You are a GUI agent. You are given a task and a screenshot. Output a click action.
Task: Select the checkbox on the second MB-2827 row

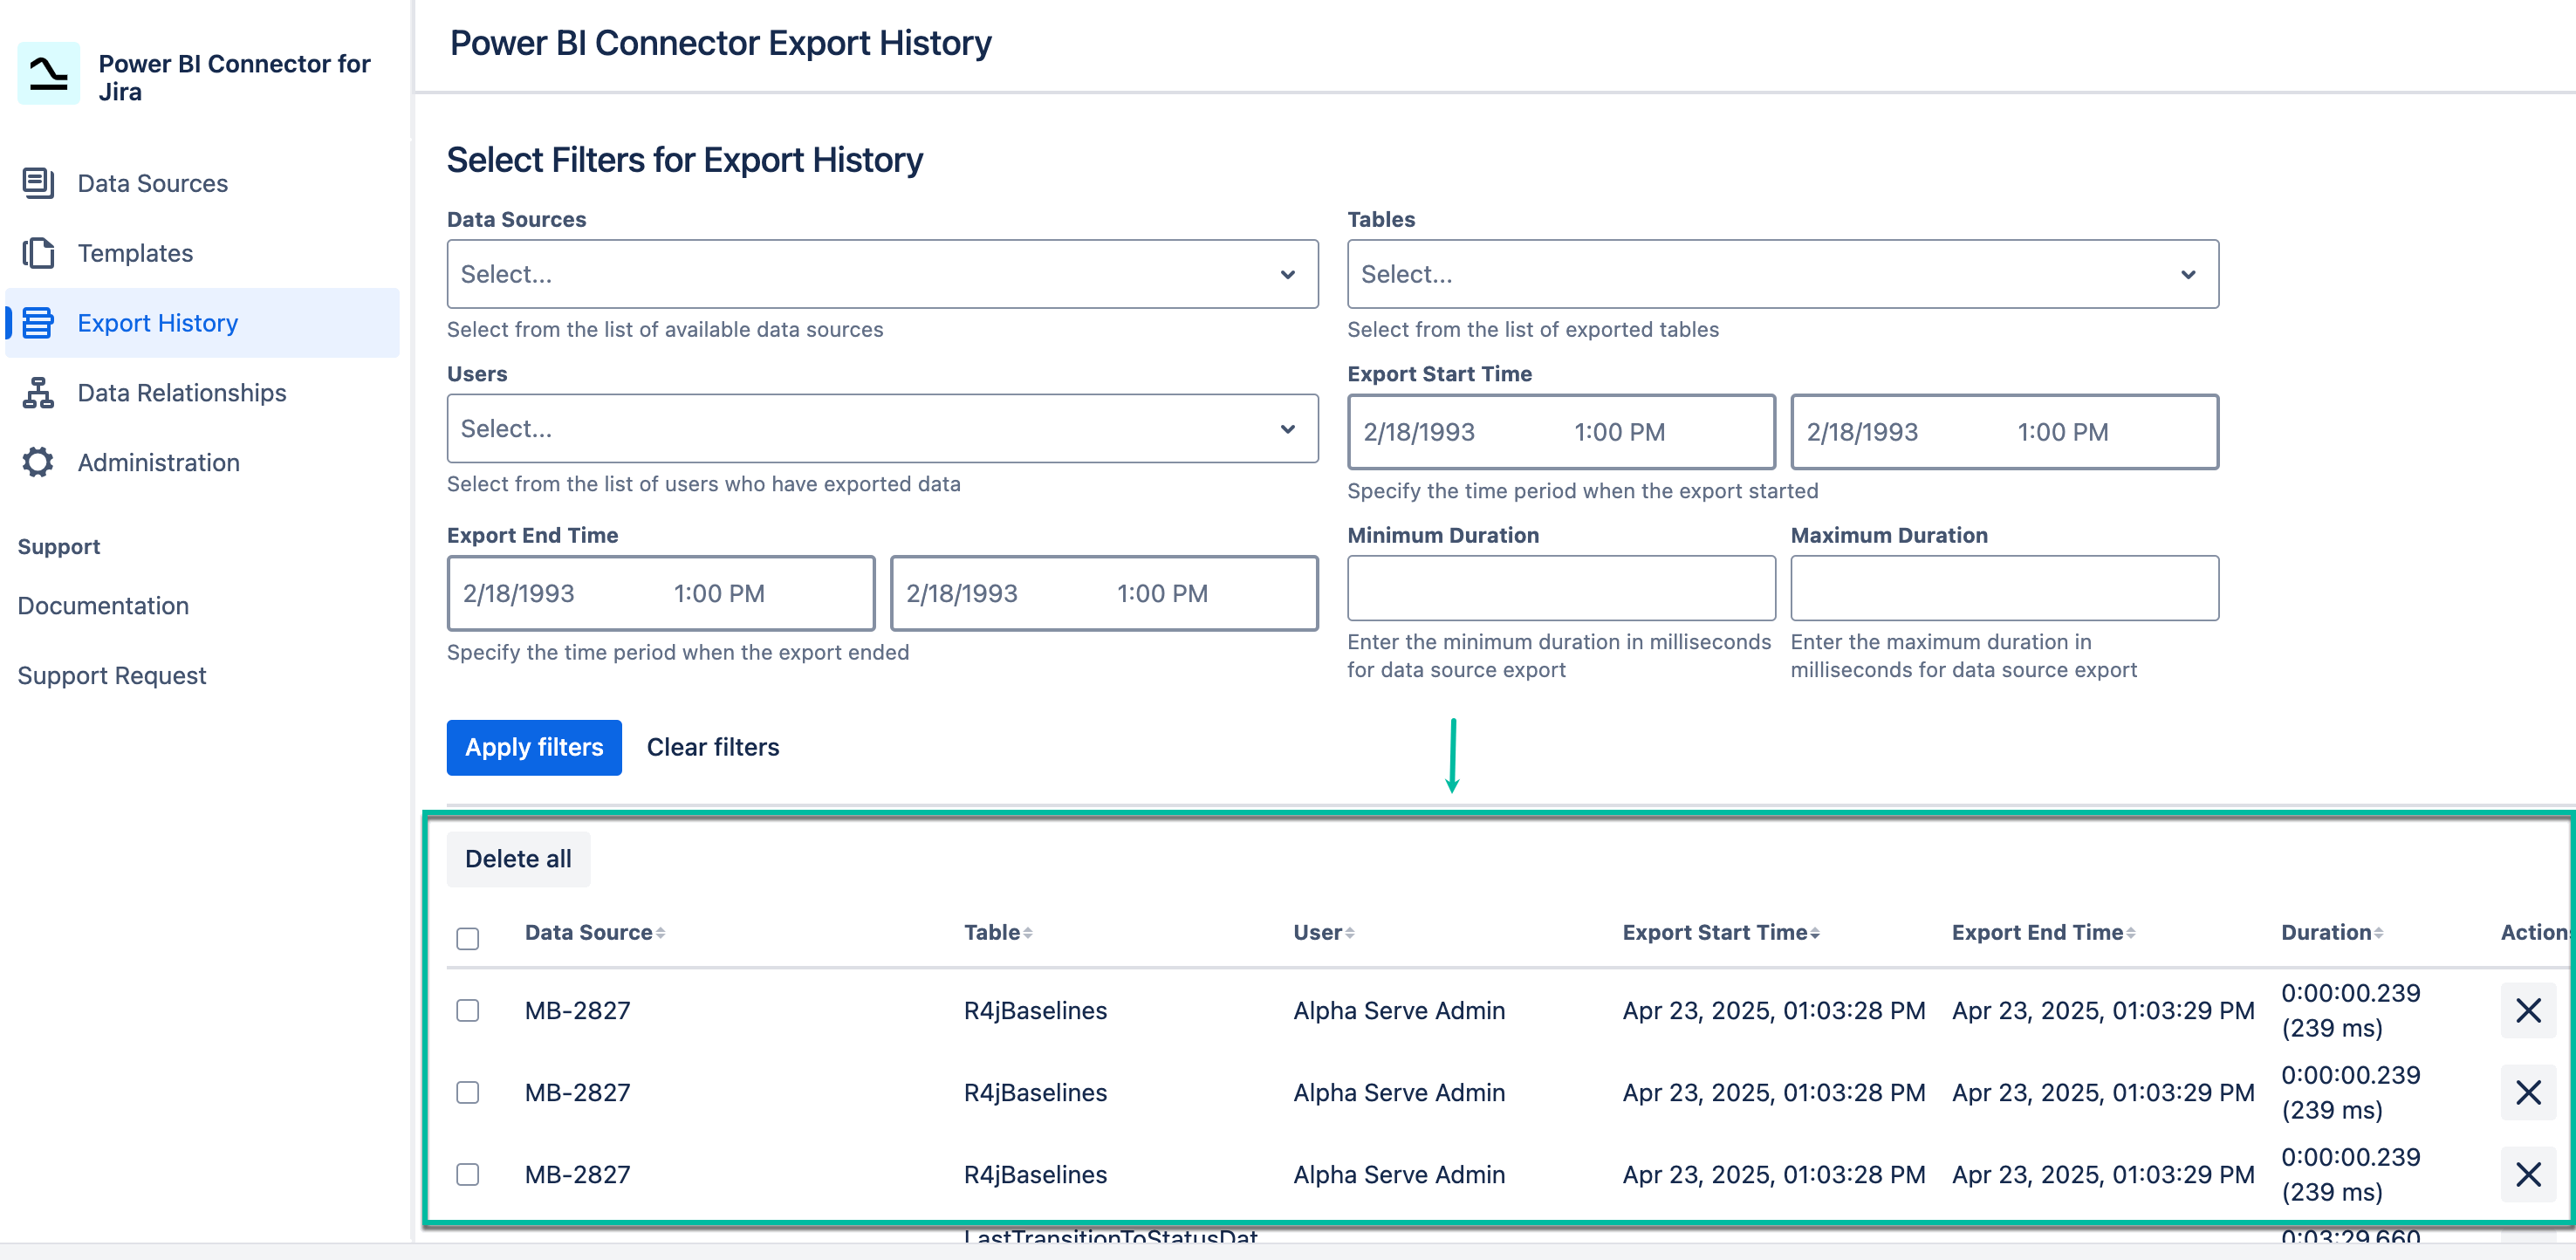(467, 1092)
